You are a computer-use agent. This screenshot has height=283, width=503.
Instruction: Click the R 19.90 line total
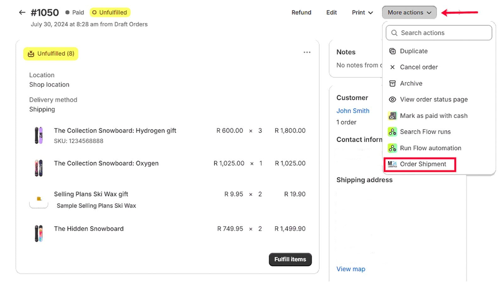pos(295,194)
